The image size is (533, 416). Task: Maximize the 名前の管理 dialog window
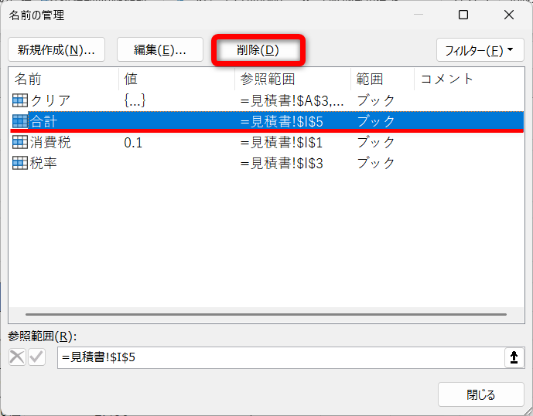point(463,15)
